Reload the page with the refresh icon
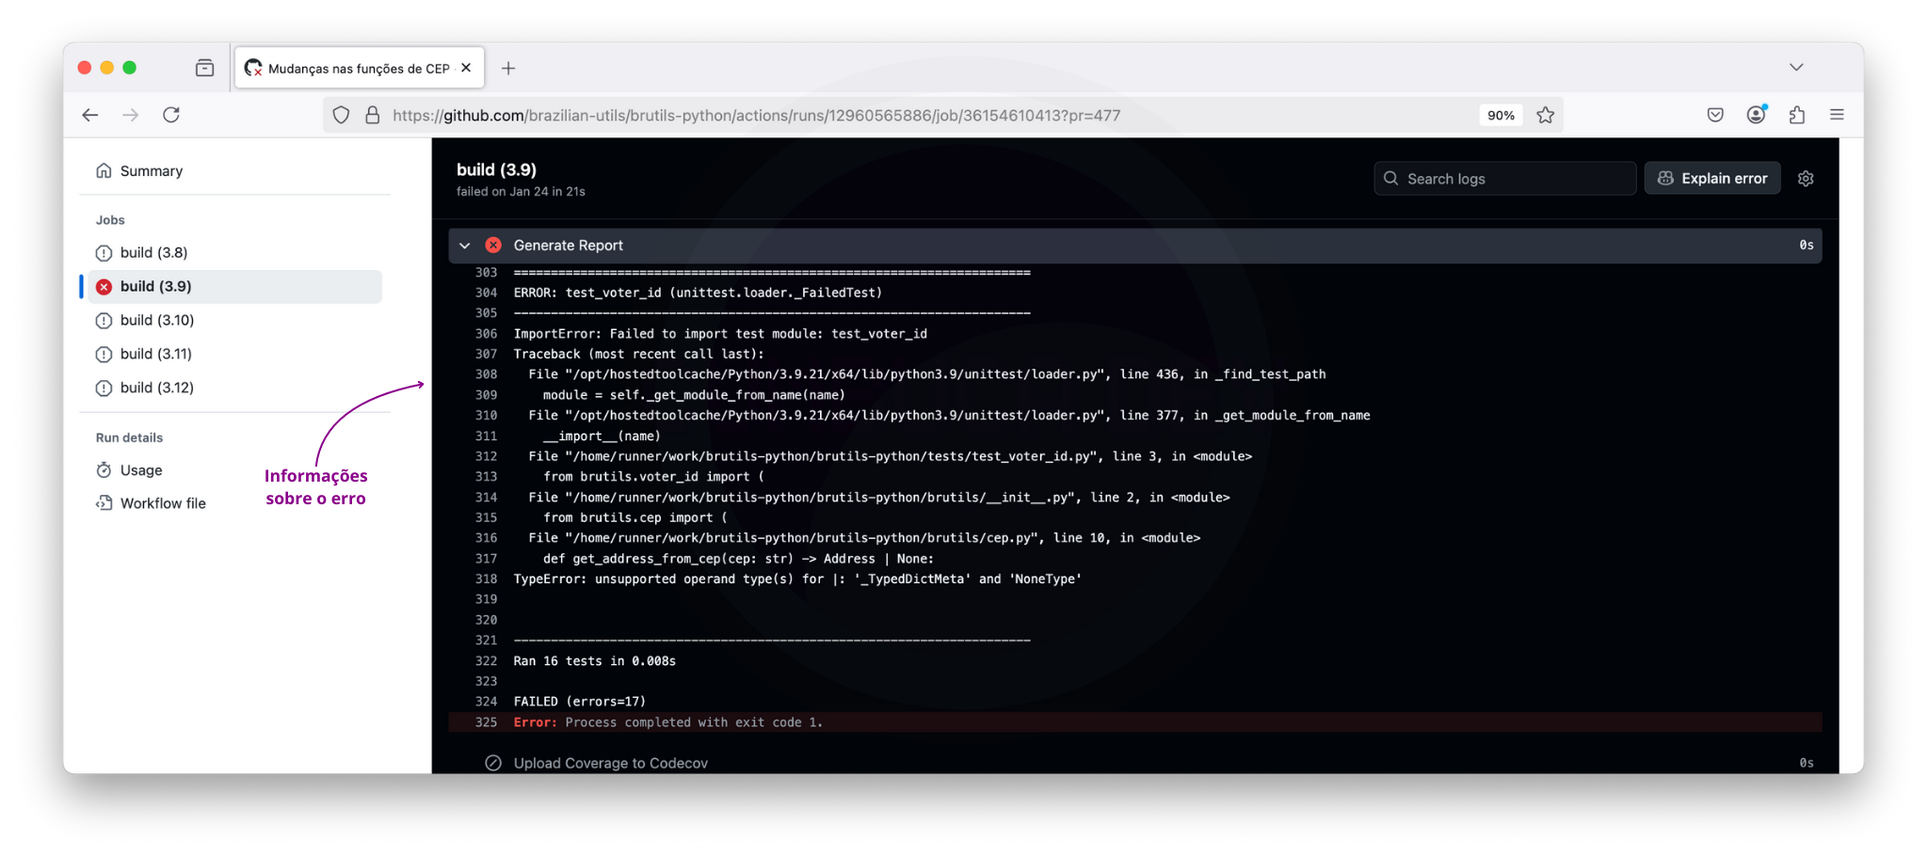The height and width of the screenshot is (857, 1928). (171, 115)
